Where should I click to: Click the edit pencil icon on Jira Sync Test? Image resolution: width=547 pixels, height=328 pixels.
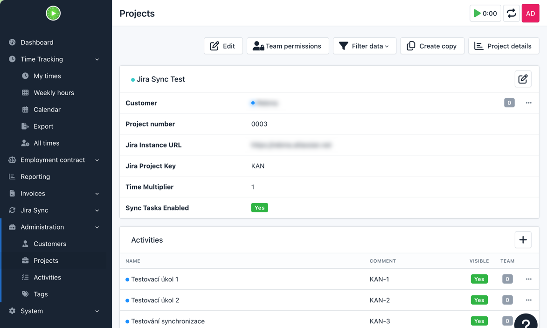pos(523,79)
